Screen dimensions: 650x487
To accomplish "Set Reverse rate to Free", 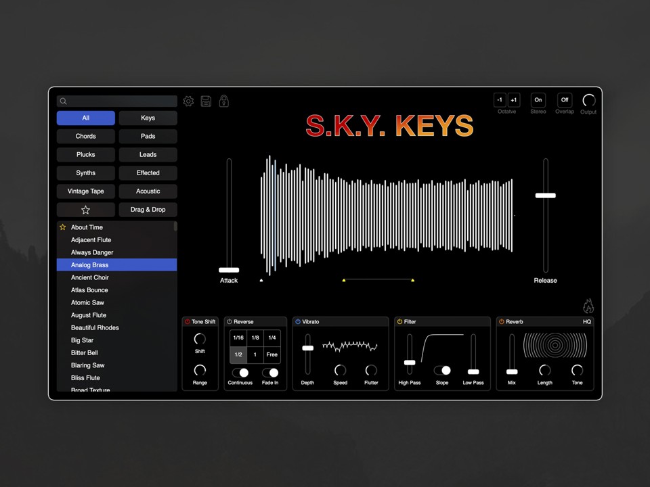I will [x=272, y=354].
